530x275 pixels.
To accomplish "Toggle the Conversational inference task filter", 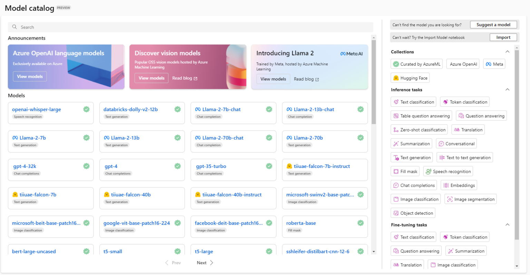I will tap(456, 143).
